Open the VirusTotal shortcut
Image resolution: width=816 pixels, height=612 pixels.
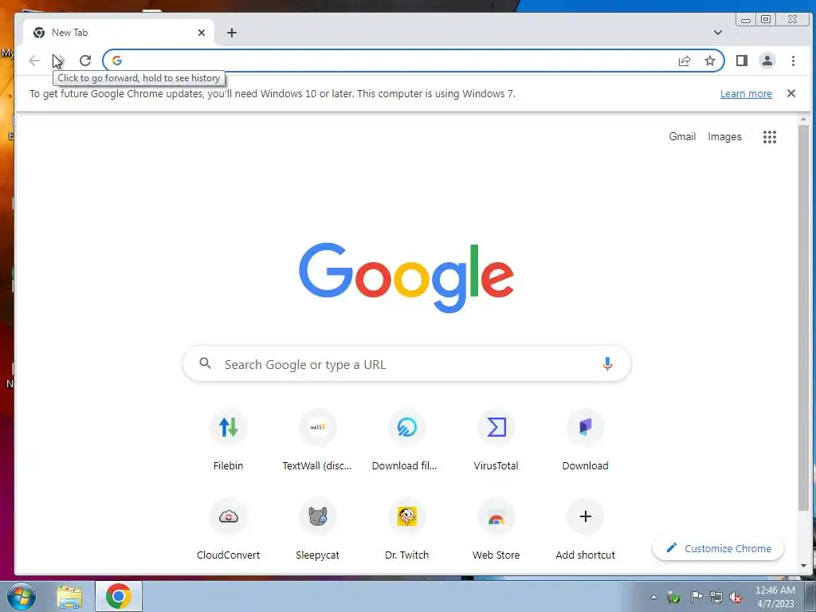[x=496, y=440]
